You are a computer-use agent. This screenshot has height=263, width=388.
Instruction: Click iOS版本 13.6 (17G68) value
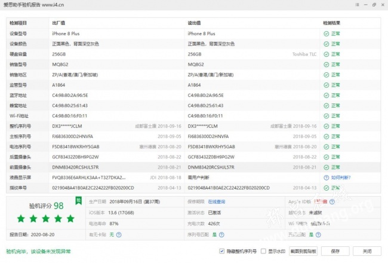coord(122,213)
